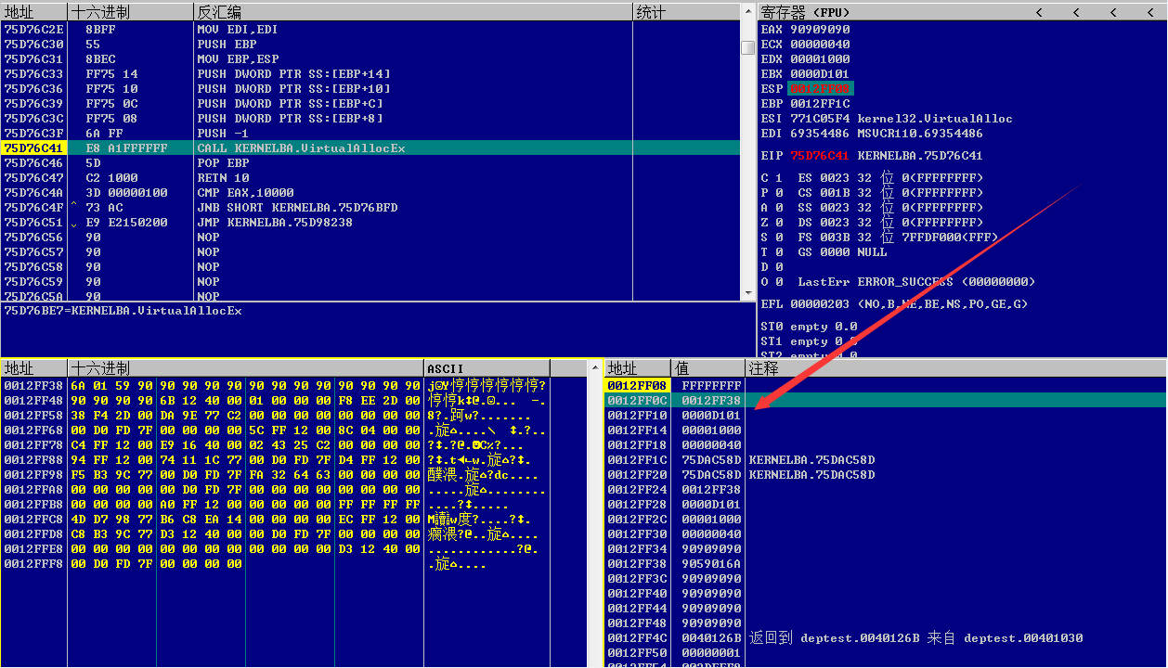Screen dimensions: 1168x668
Task: Toggle the T flag bit in the register panel
Action: (764, 251)
